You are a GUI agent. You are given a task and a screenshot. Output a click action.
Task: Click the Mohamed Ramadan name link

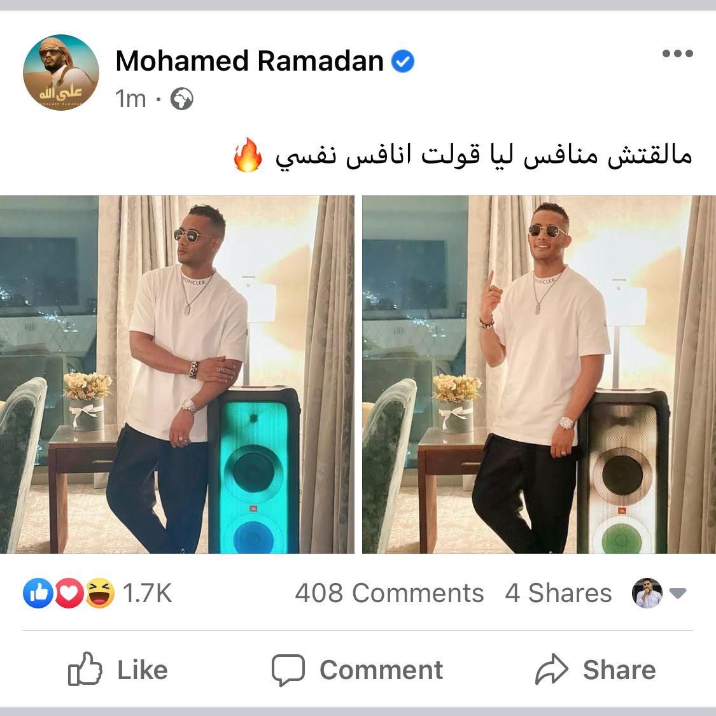pos(249,60)
